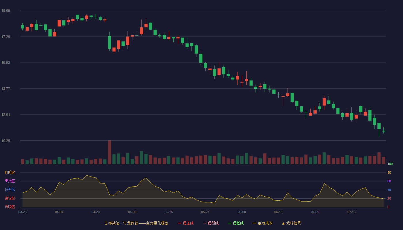The height and width of the screenshot is (230, 403).
Task: Click the first candlestick at 03-26
Action: [22, 27]
